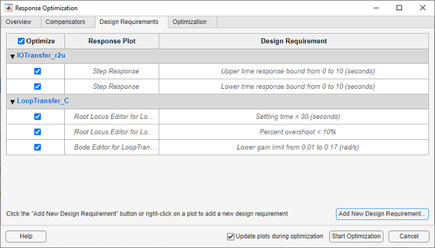Disable Percent overshoot < 10% requirement

37,132
